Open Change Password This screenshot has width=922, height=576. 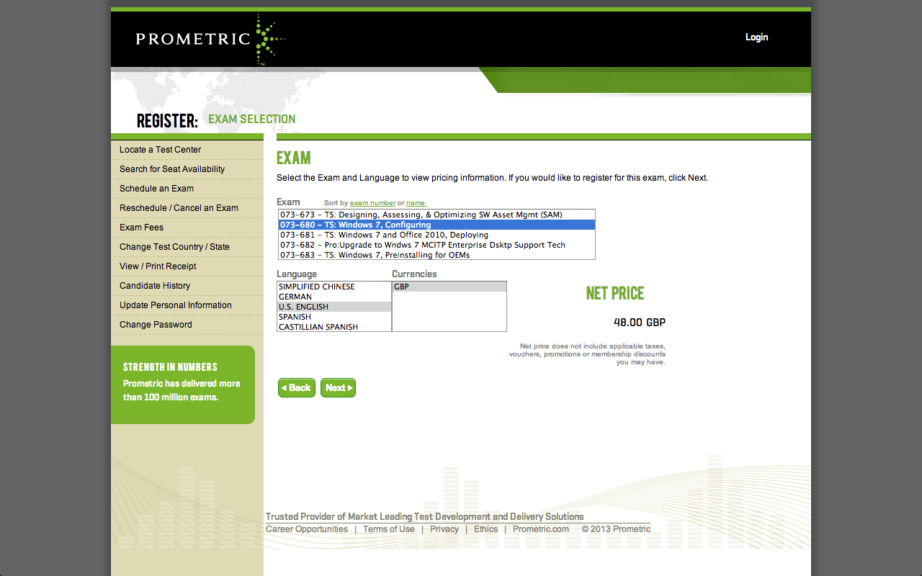point(156,325)
